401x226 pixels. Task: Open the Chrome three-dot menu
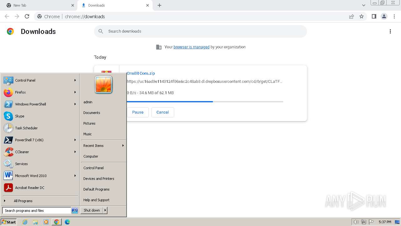pos(394,16)
